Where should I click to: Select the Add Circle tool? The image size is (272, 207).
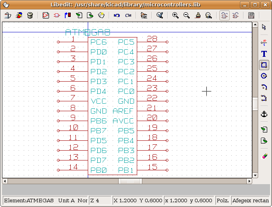pyautogui.click(x=264, y=76)
